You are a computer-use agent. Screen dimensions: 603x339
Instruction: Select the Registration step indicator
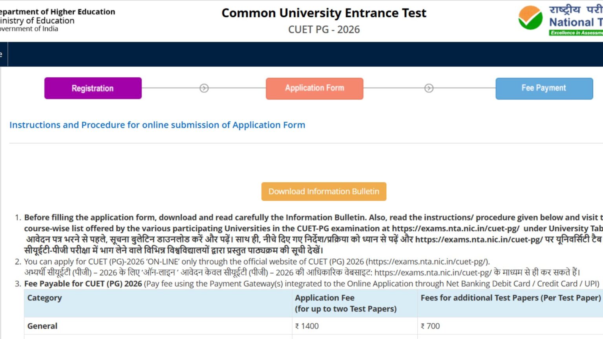(93, 88)
